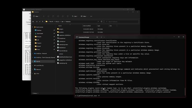Select the README.txt file
Viewport: 192px width, 108px height.
(62, 48)
